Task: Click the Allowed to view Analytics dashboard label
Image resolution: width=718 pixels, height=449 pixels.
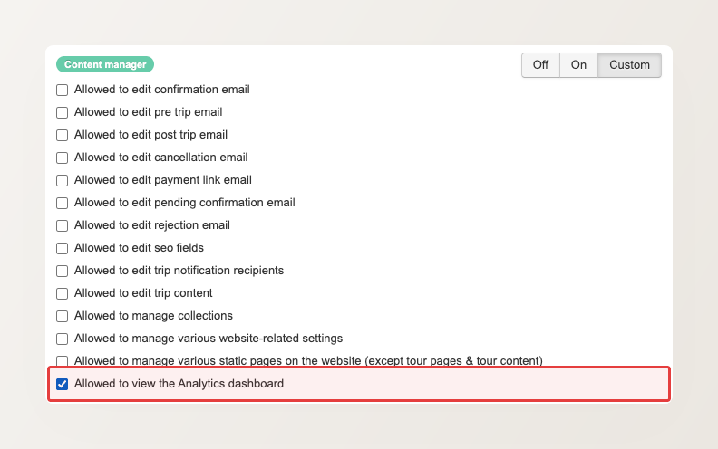Action: [179, 384]
